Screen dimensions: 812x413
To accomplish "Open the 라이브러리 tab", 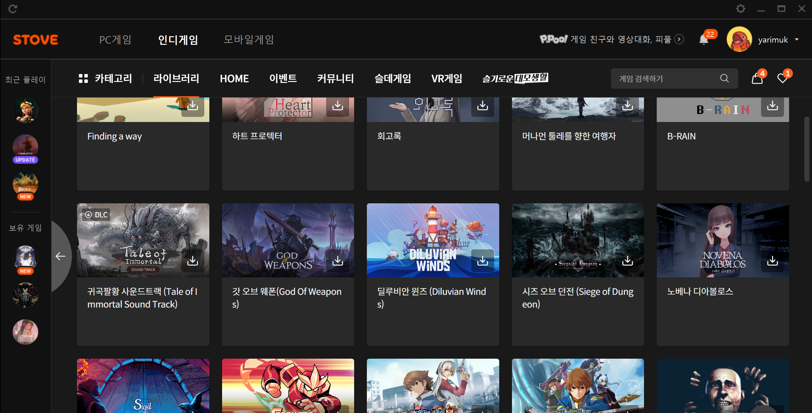I will point(176,78).
